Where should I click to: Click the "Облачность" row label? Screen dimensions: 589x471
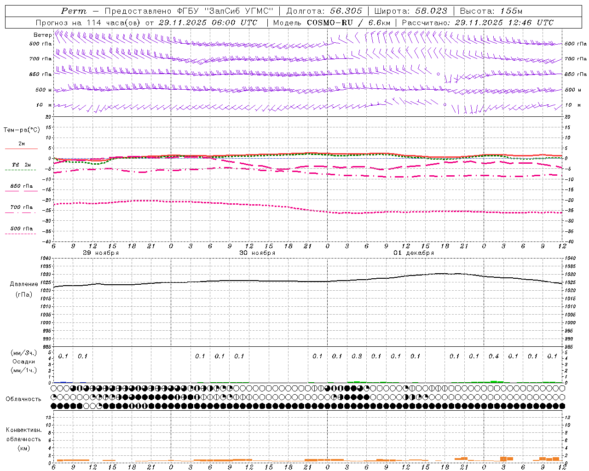pyautogui.click(x=23, y=399)
